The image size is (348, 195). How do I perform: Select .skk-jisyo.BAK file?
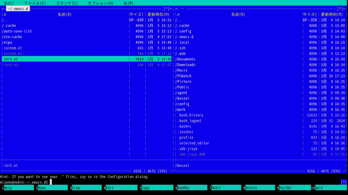pyautogui.click(x=260, y=154)
